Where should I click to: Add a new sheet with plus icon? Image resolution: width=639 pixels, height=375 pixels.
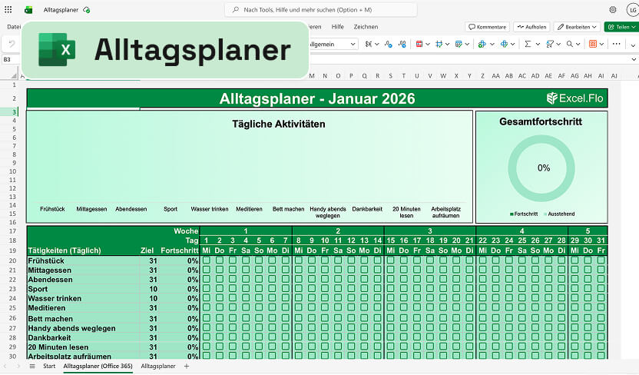tap(186, 367)
